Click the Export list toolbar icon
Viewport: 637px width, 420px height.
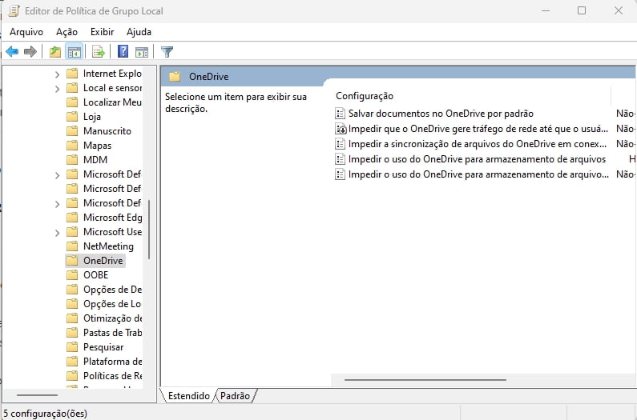pyautogui.click(x=99, y=51)
